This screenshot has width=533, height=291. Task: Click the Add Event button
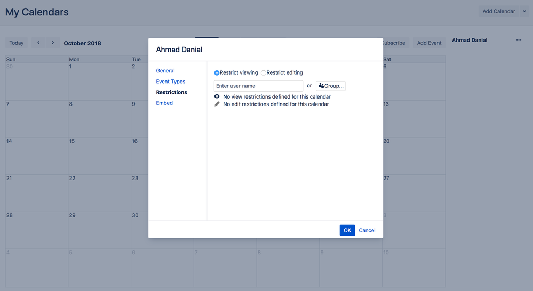click(429, 43)
